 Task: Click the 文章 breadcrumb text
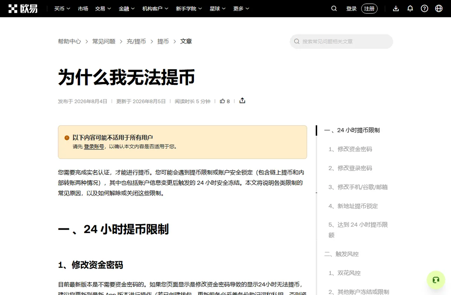click(x=186, y=41)
